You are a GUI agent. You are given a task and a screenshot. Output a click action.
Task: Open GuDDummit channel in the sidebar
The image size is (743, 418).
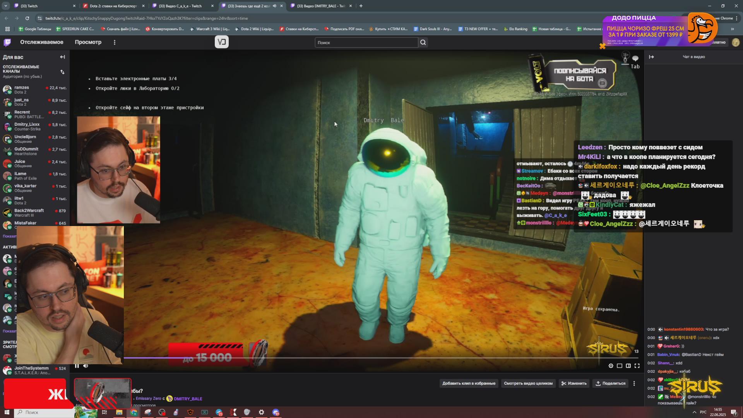35,151
